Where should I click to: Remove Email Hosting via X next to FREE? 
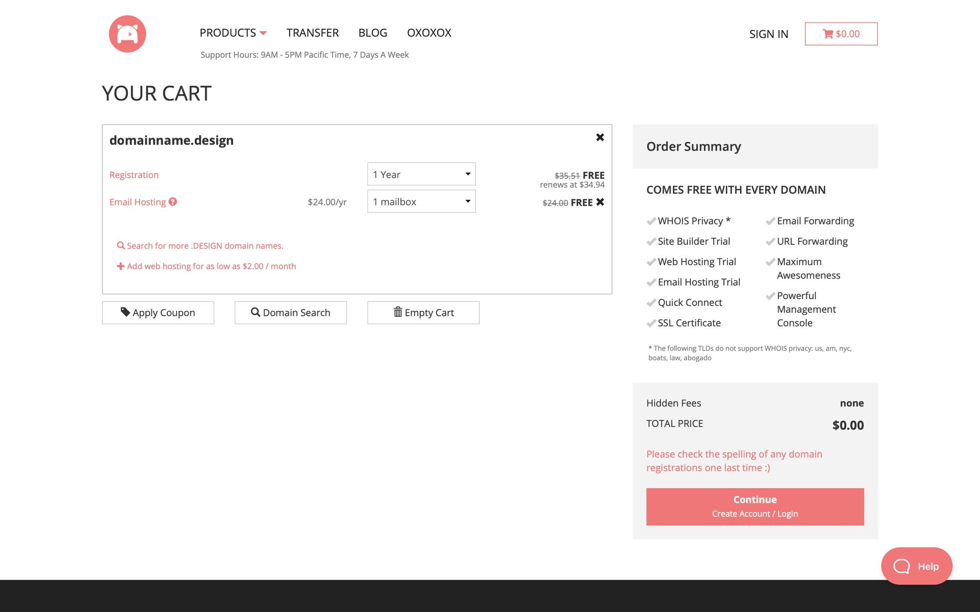tap(600, 202)
